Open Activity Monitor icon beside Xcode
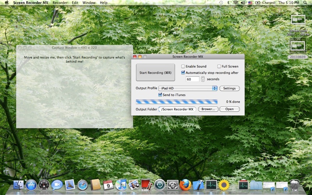Viewport: 312px width, 195px height. pyautogui.click(x=211, y=185)
